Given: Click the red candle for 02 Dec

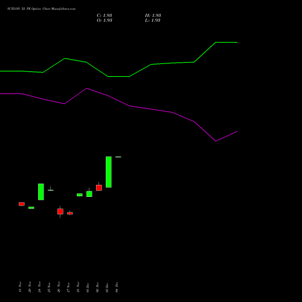Looking at the screenshot, I should tap(99, 188).
